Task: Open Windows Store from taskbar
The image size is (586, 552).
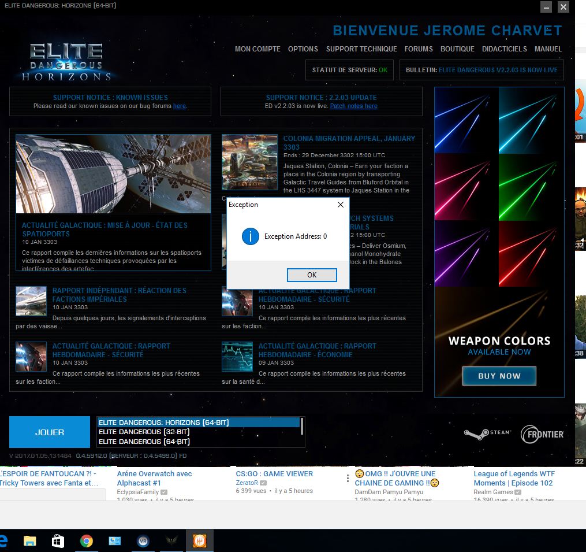Action: 58,541
